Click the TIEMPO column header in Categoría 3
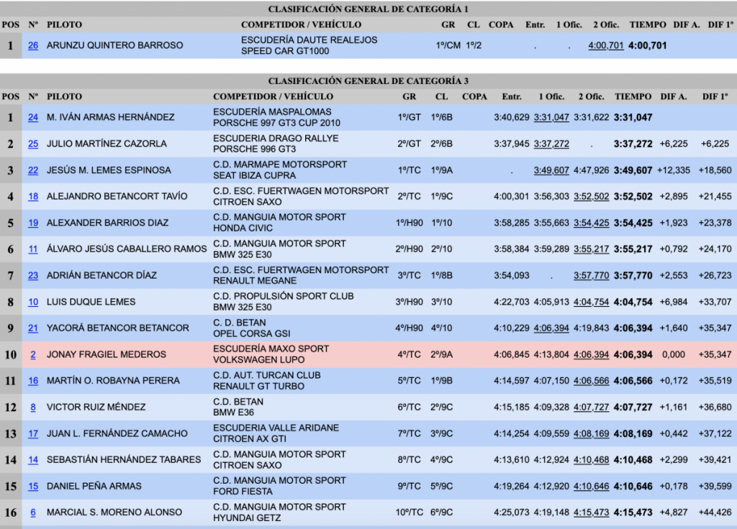This screenshot has width=737, height=529. tap(633, 96)
